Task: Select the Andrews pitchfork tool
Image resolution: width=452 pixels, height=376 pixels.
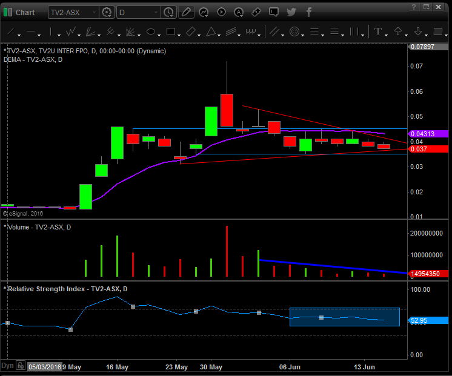Action: [x=110, y=31]
